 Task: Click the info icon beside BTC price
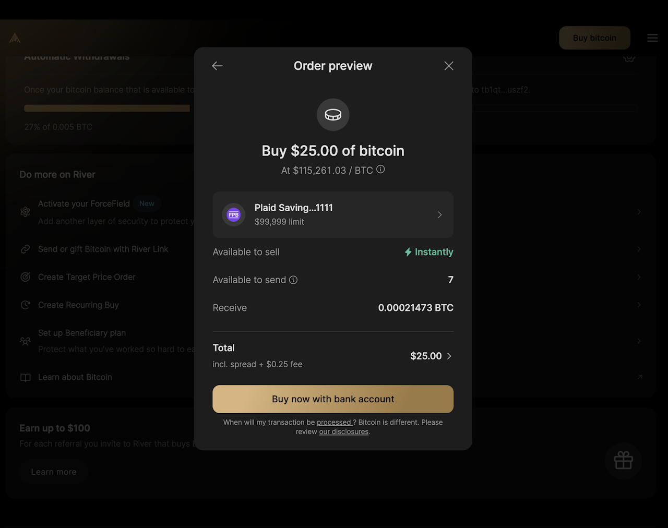[x=380, y=169]
